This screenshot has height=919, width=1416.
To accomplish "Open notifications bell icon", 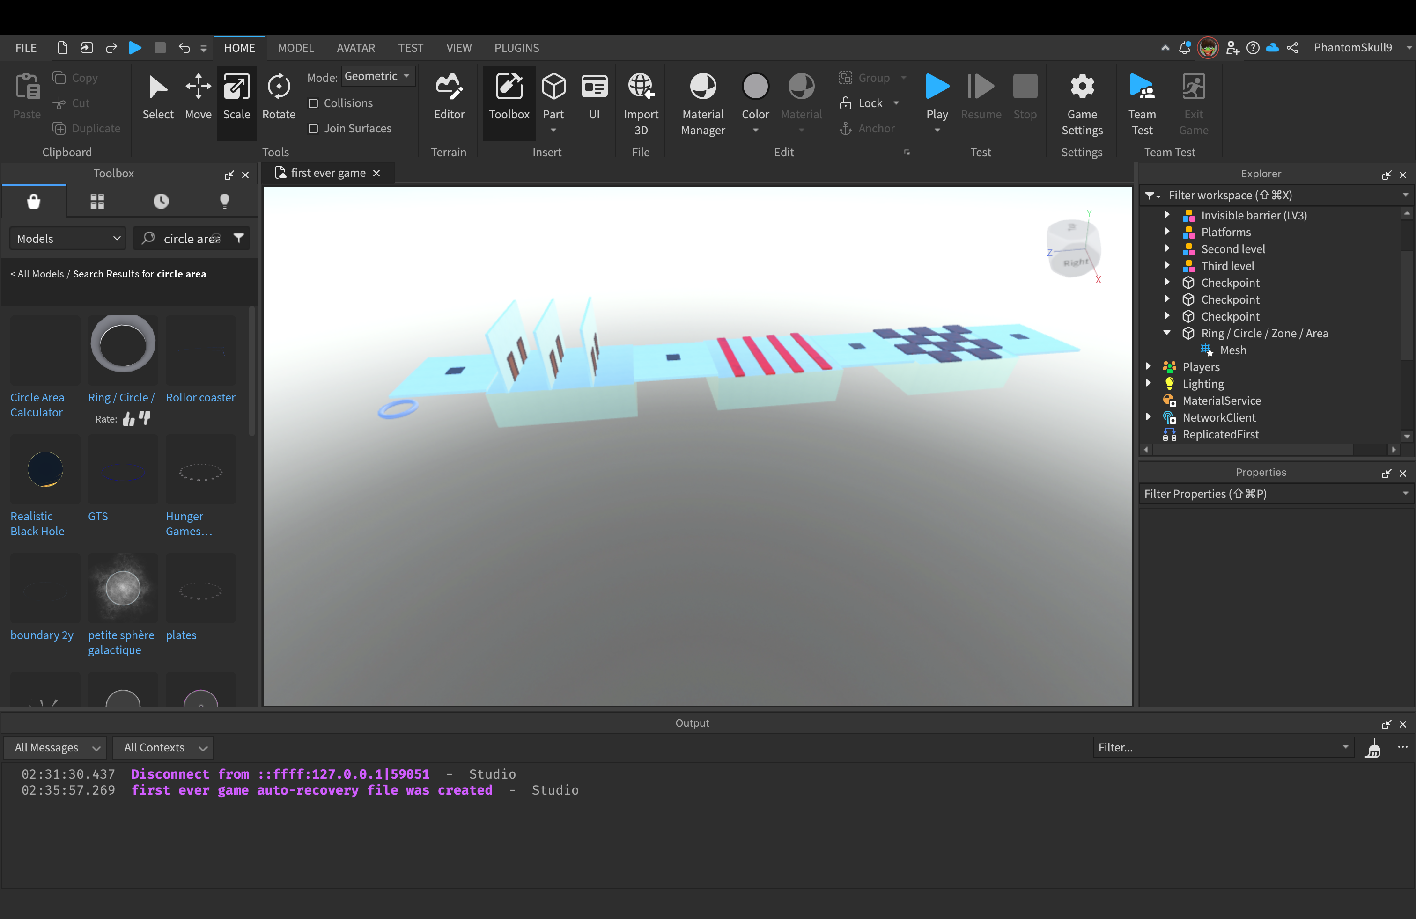I will [x=1185, y=48].
